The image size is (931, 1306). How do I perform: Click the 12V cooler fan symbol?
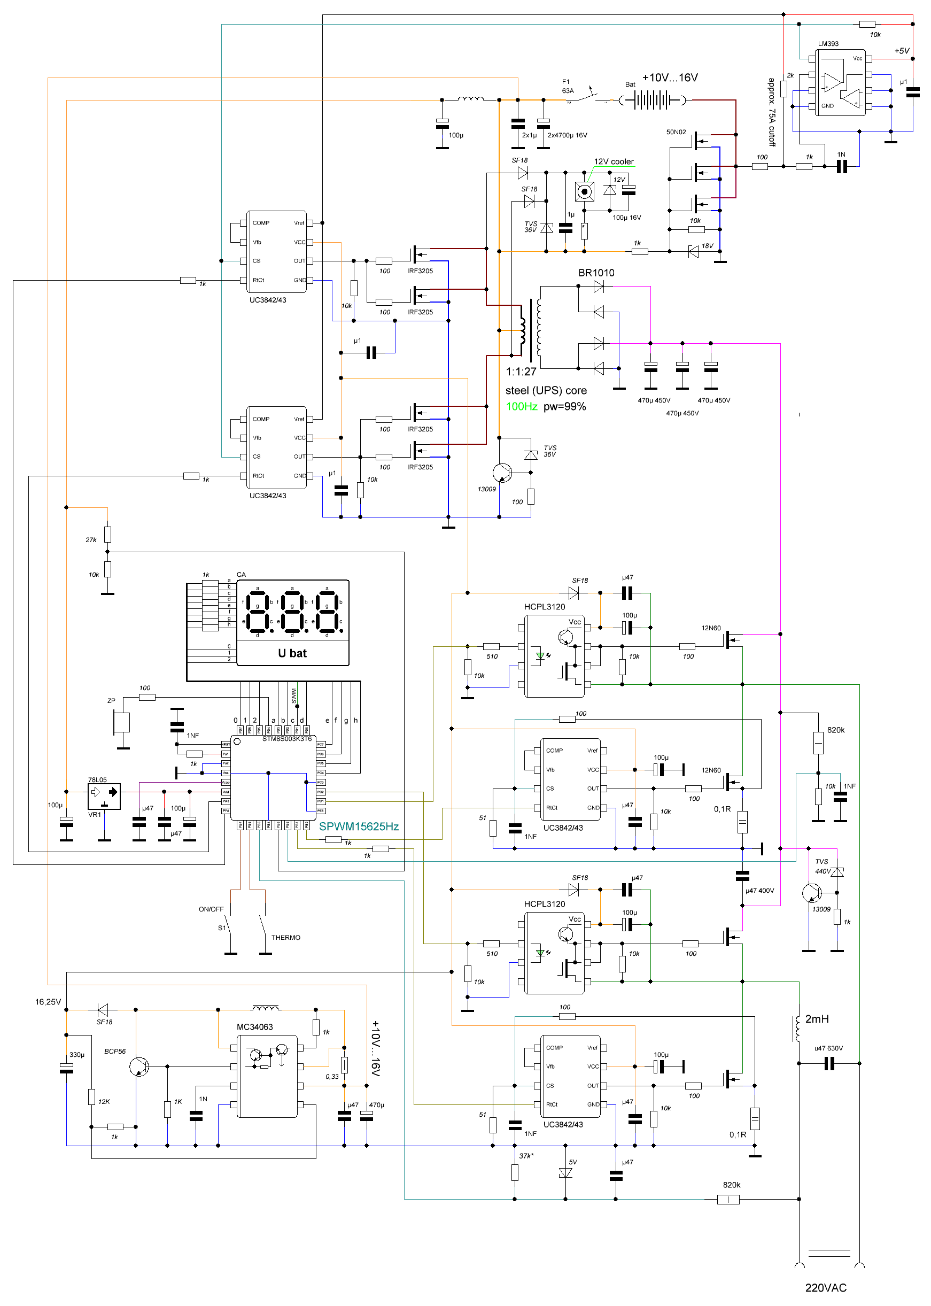pos(584,191)
